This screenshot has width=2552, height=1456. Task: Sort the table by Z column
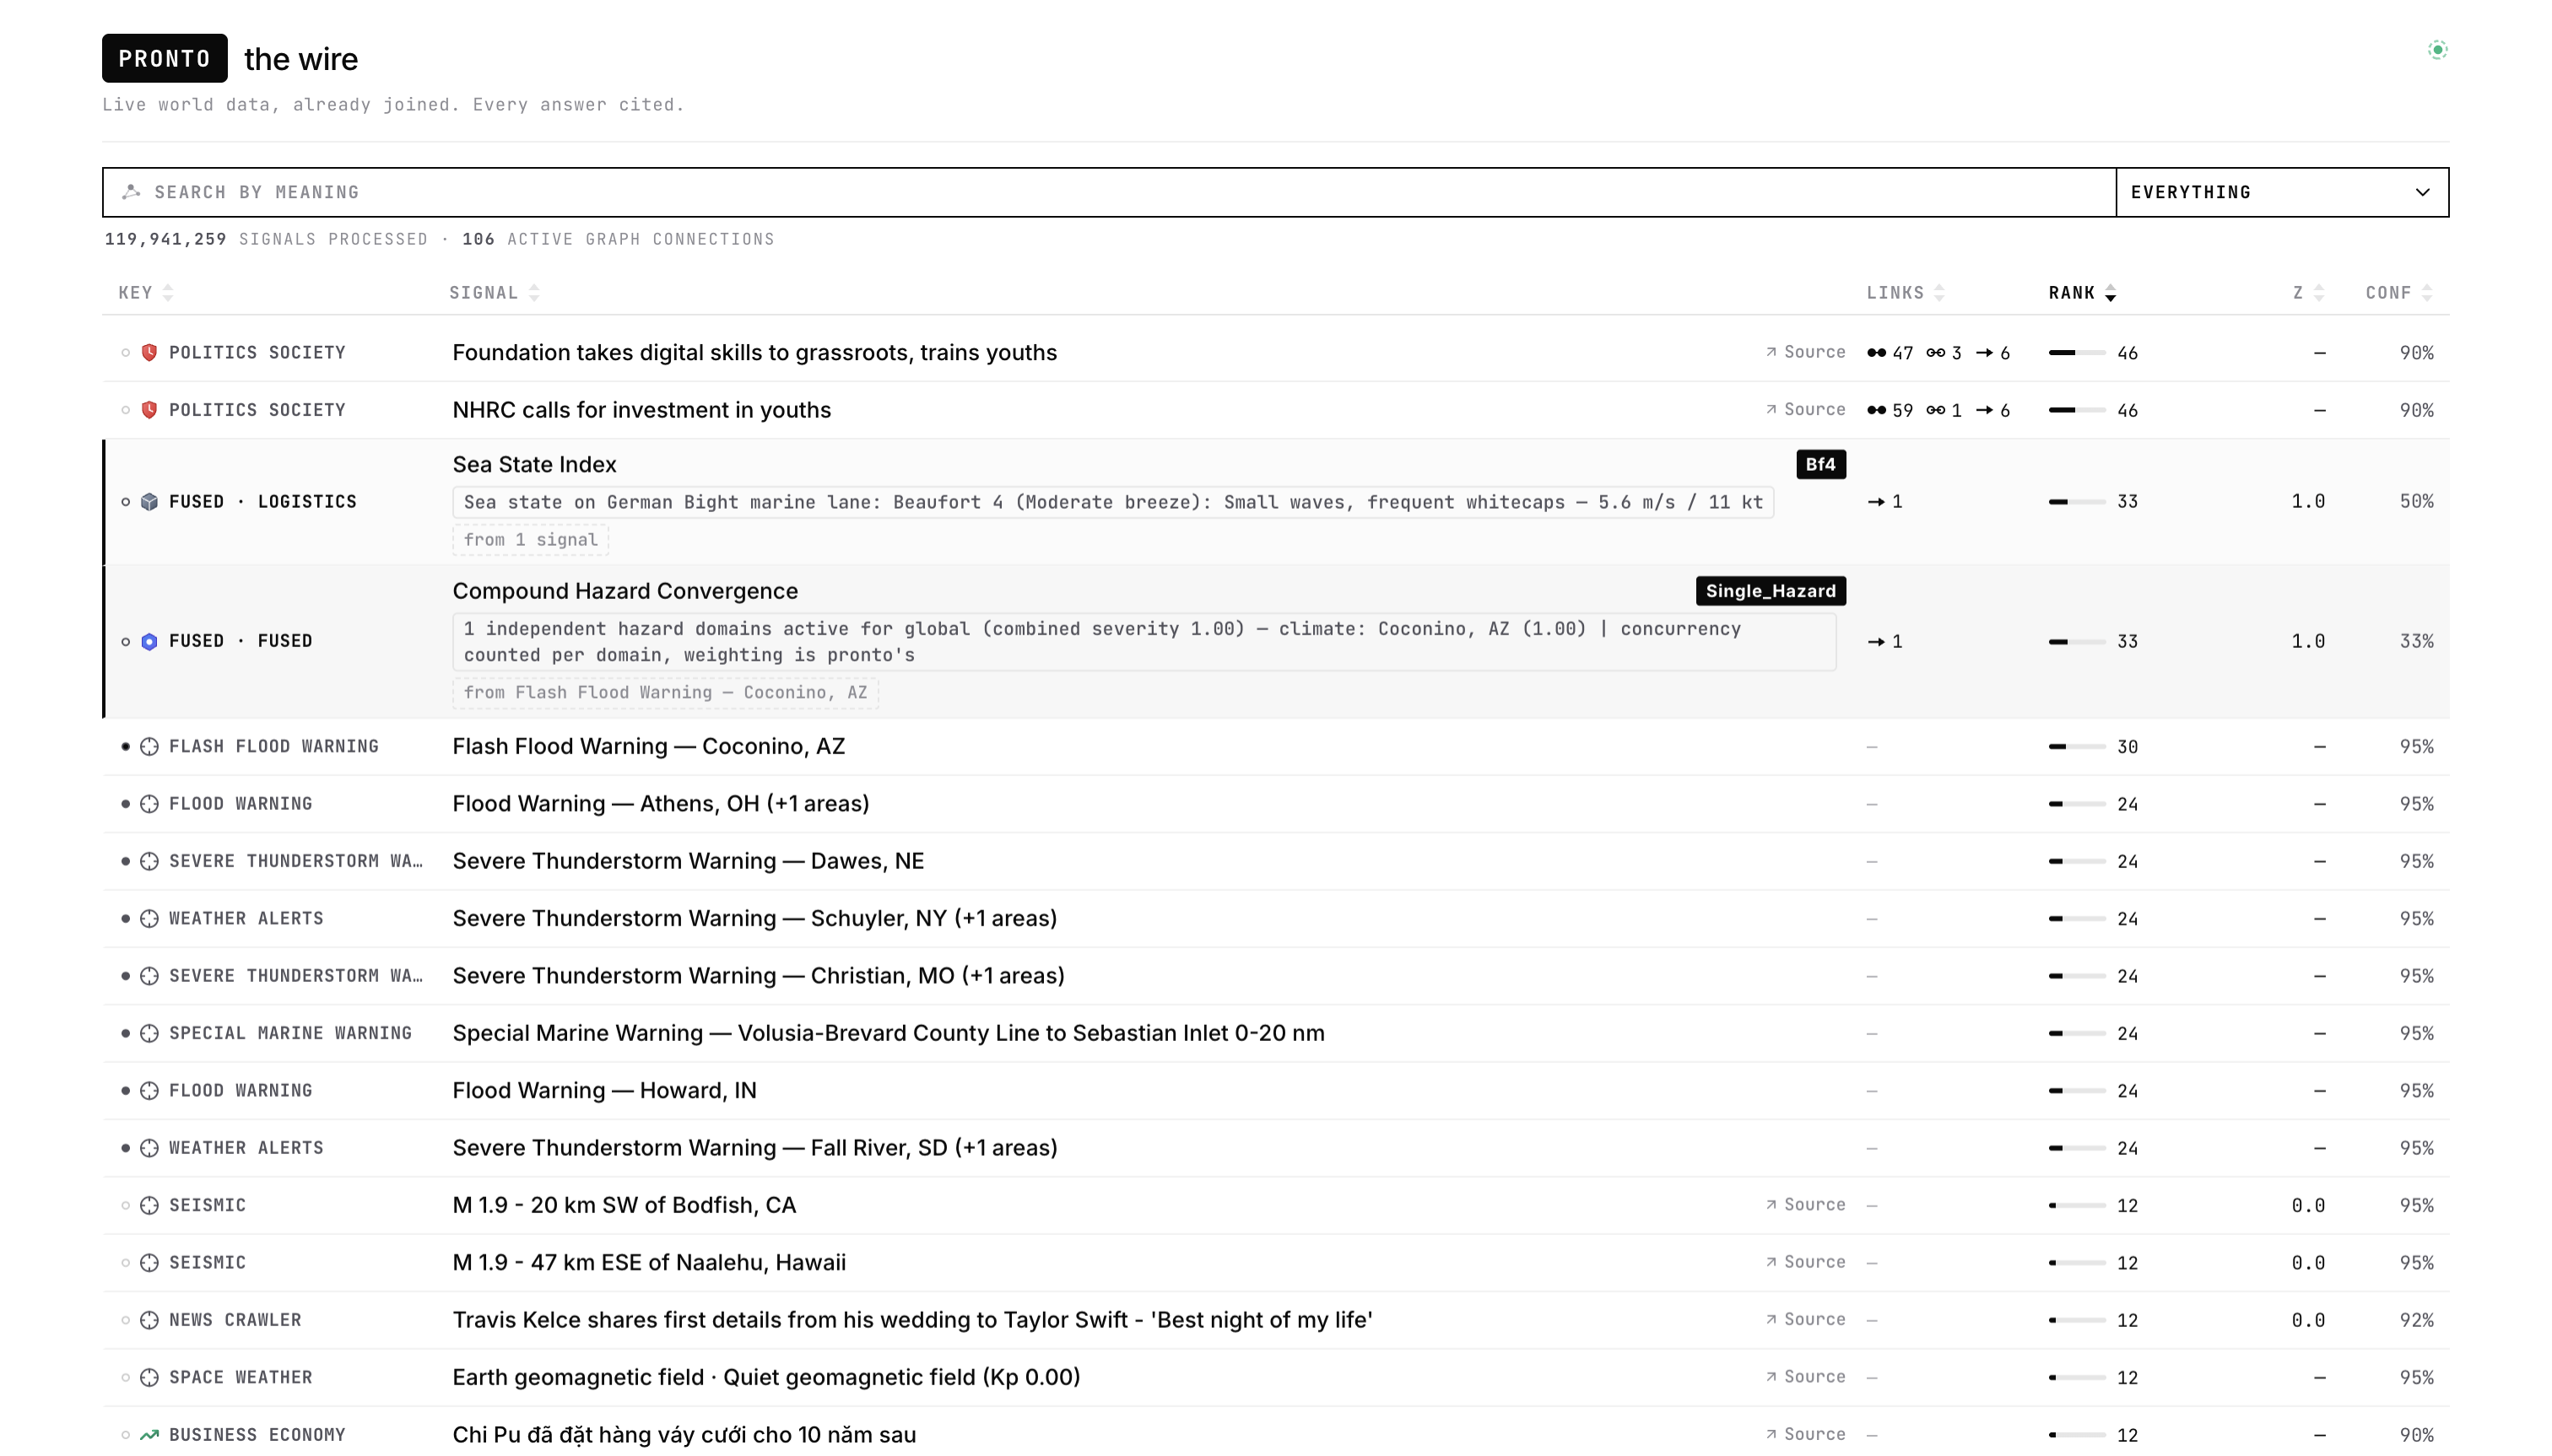pos(2308,293)
